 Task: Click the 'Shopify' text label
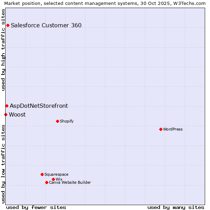click(x=66, y=121)
